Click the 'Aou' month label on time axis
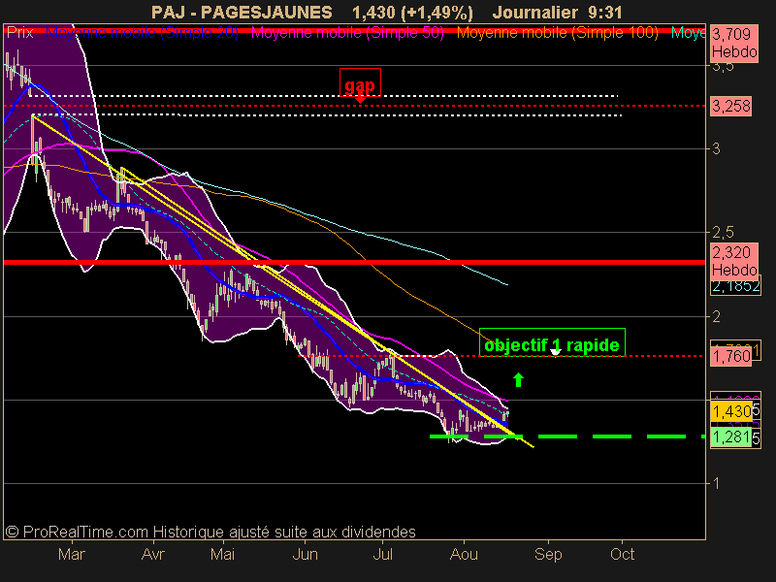The width and height of the screenshot is (776, 582). pyautogui.click(x=464, y=554)
